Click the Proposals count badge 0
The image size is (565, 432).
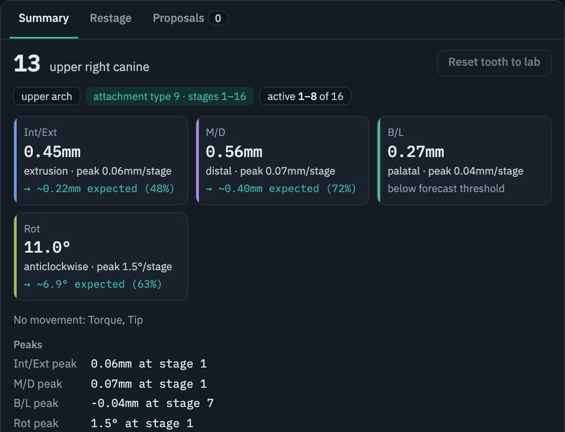[x=218, y=19]
